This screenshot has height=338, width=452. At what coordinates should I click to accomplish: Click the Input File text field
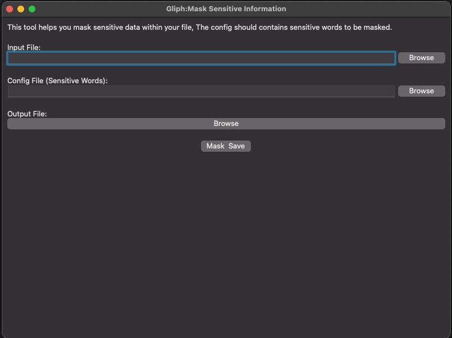[201, 58]
